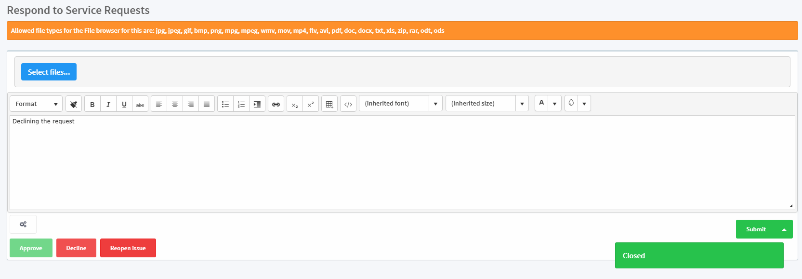Click the gears icon below the editor
Screen dimensions: 802x279
click(x=23, y=225)
